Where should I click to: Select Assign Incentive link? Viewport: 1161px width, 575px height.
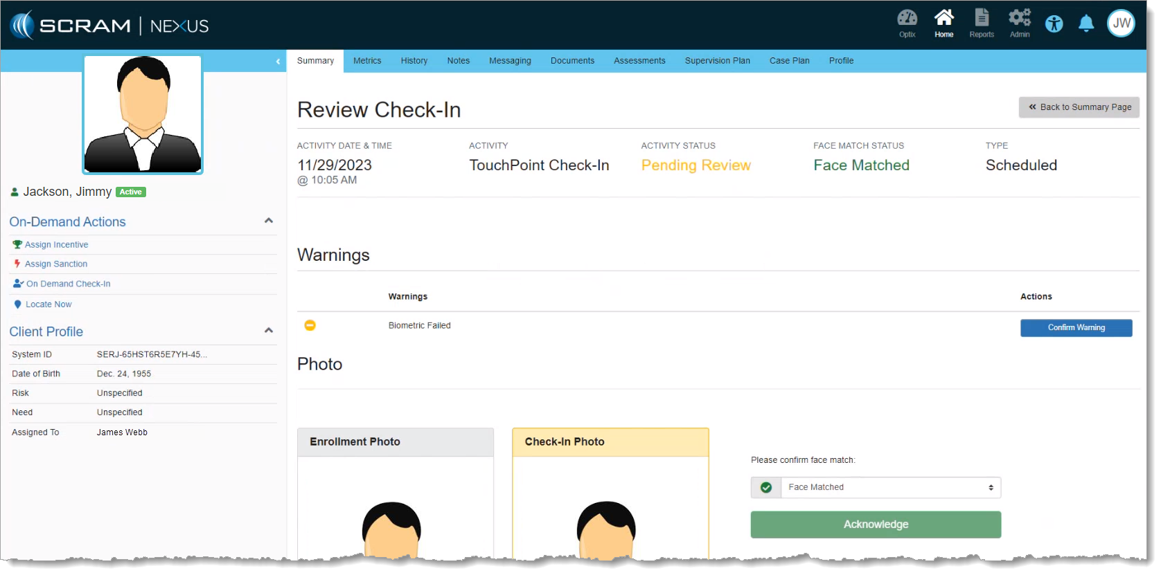coord(56,245)
